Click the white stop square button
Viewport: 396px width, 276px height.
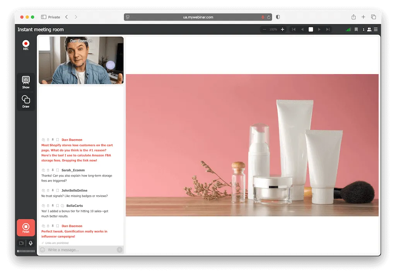311,29
